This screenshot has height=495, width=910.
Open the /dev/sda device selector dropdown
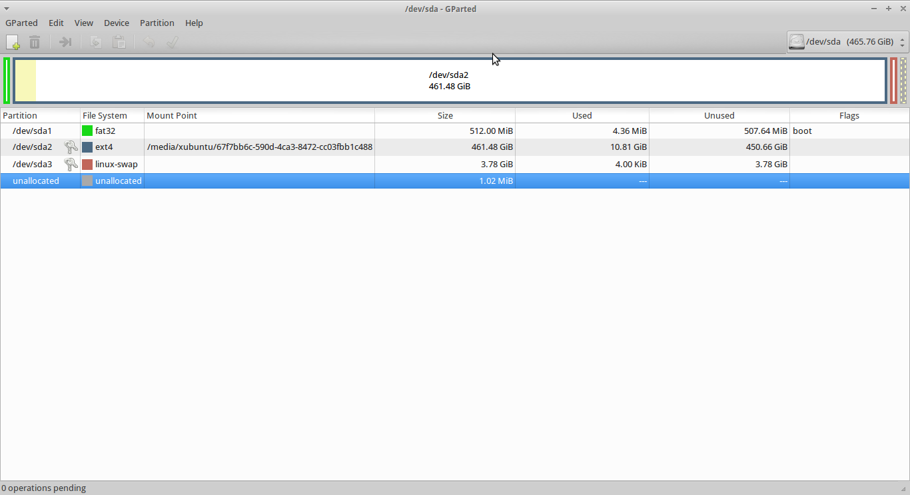tap(847, 42)
